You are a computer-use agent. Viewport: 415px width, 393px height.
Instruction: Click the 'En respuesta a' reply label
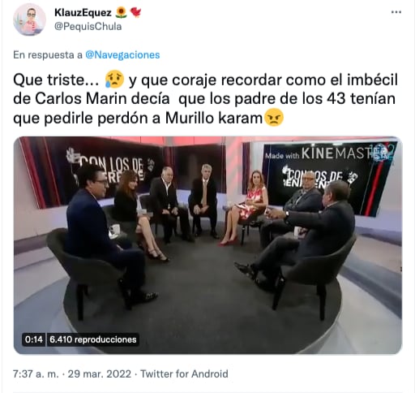[x=48, y=54]
